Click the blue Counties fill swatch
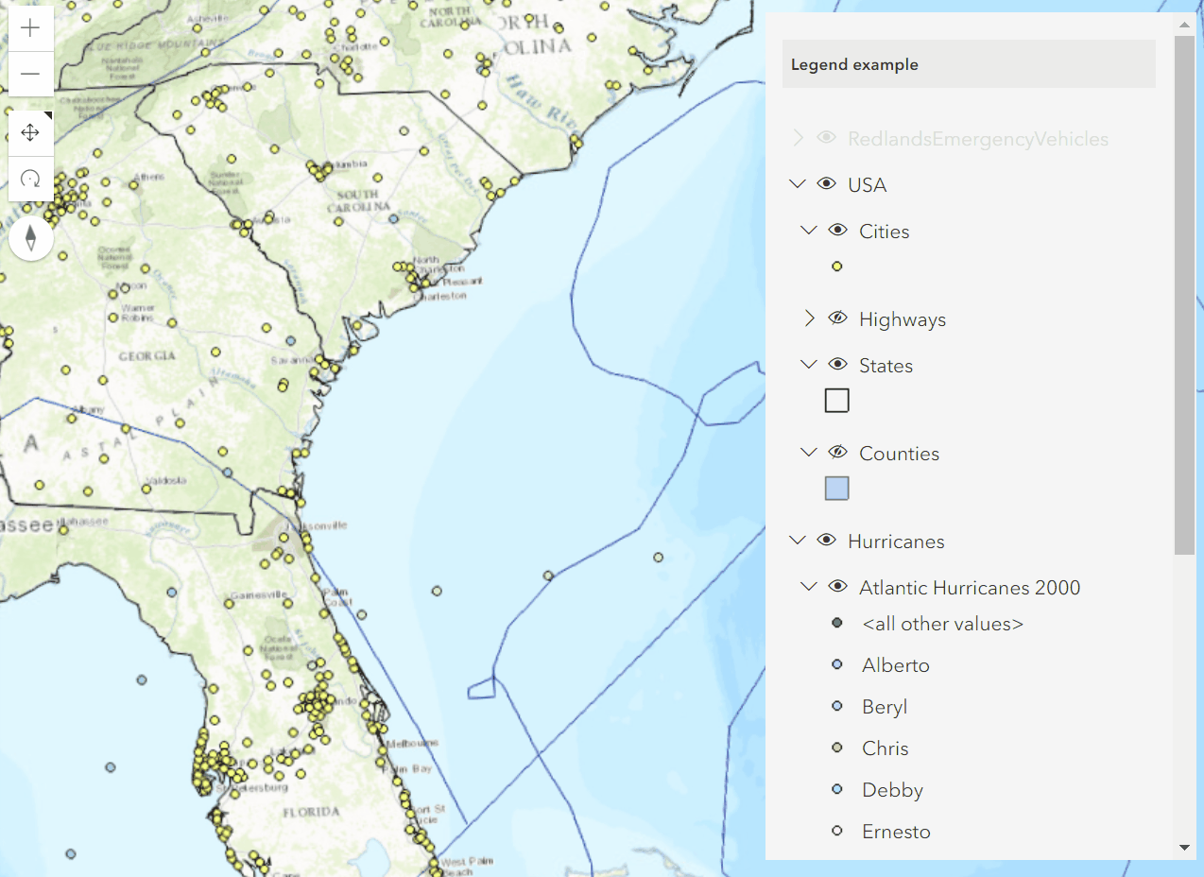 [x=837, y=489]
